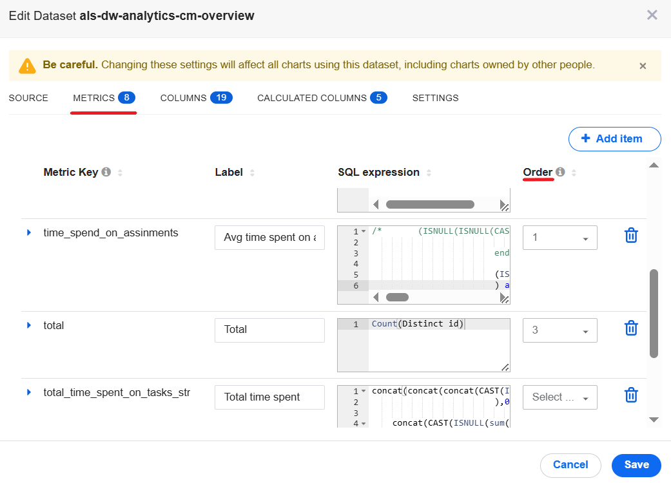671x483 pixels.
Task: Click the Total time spent label field
Action: coord(269,397)
